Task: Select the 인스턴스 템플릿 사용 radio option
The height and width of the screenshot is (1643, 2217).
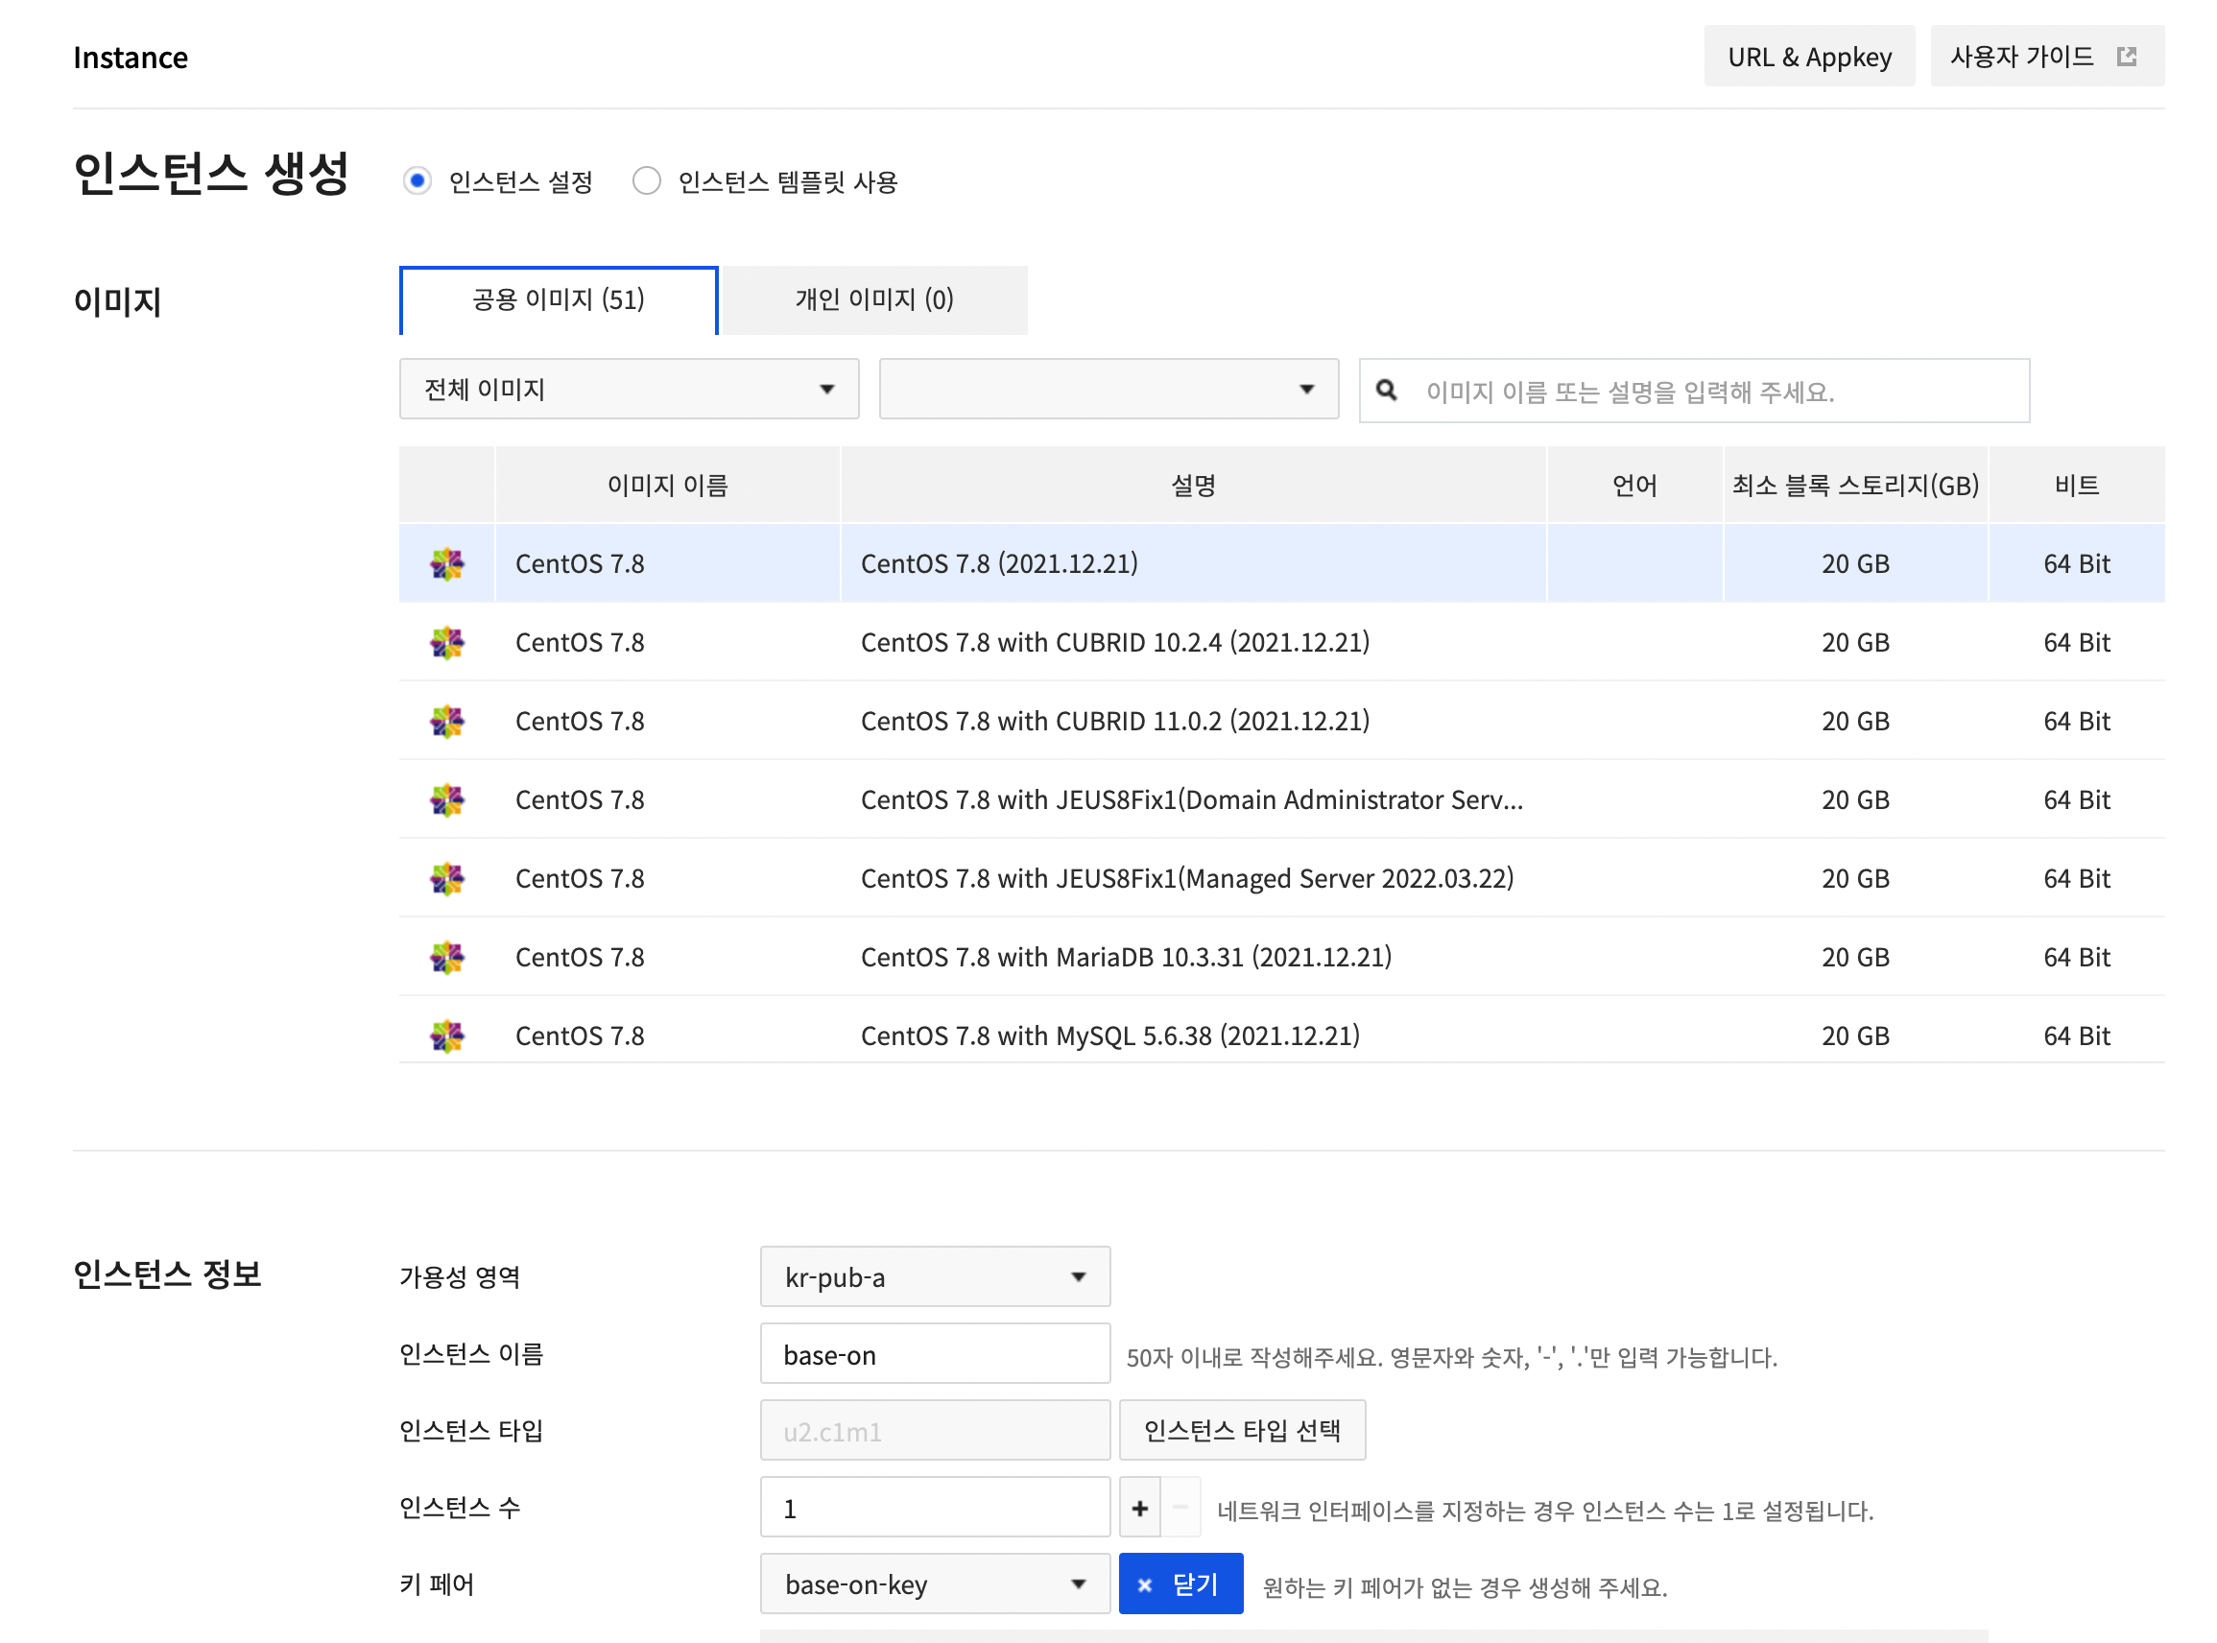Action: tap(647, 181)
